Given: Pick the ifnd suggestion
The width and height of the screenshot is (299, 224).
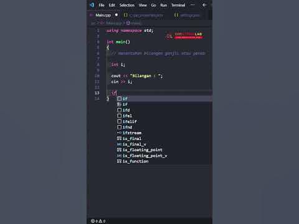Looking at the screenshot, I should pyautogui.click(x=164, y=127).
